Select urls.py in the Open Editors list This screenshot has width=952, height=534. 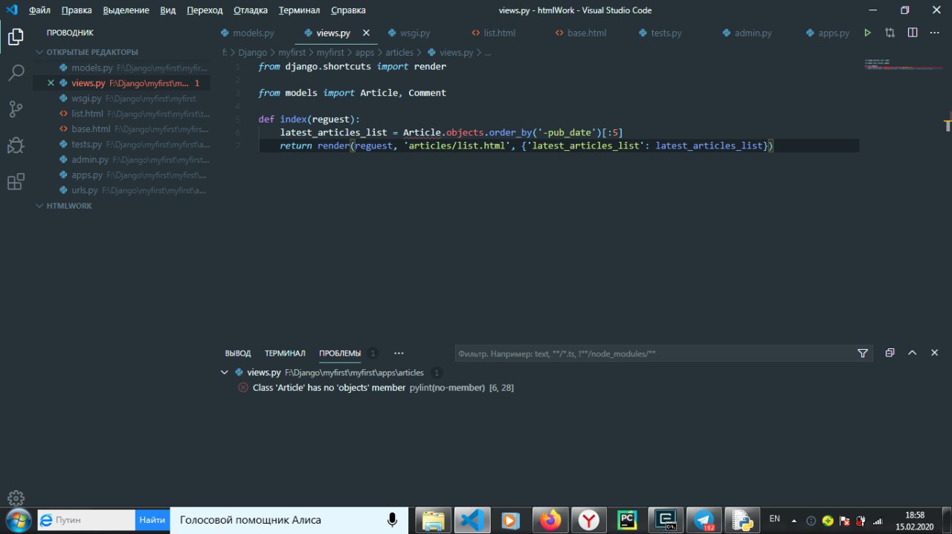pos(121,190)
